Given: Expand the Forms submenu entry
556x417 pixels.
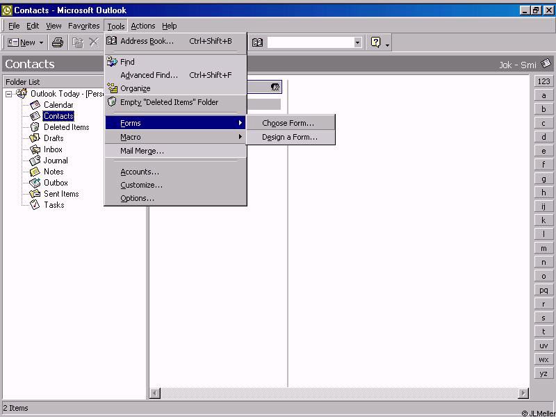Looking at the screenshot, I should pyautogui.click(x=176, y=123).
